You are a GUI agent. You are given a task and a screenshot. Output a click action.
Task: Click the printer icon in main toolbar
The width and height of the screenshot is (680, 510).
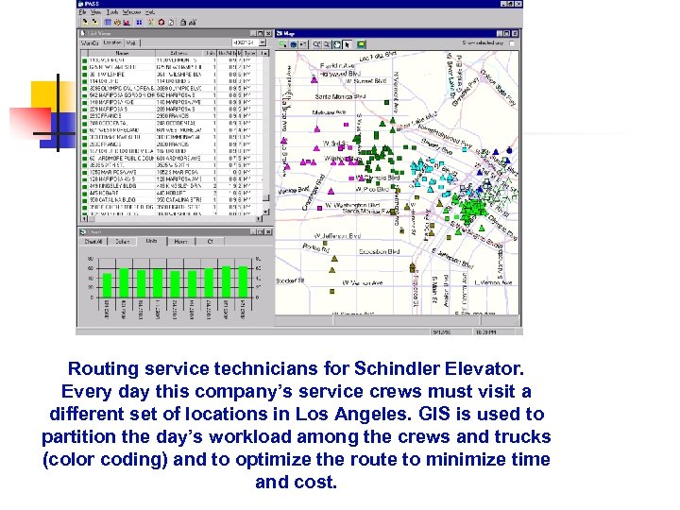point(183,22)
